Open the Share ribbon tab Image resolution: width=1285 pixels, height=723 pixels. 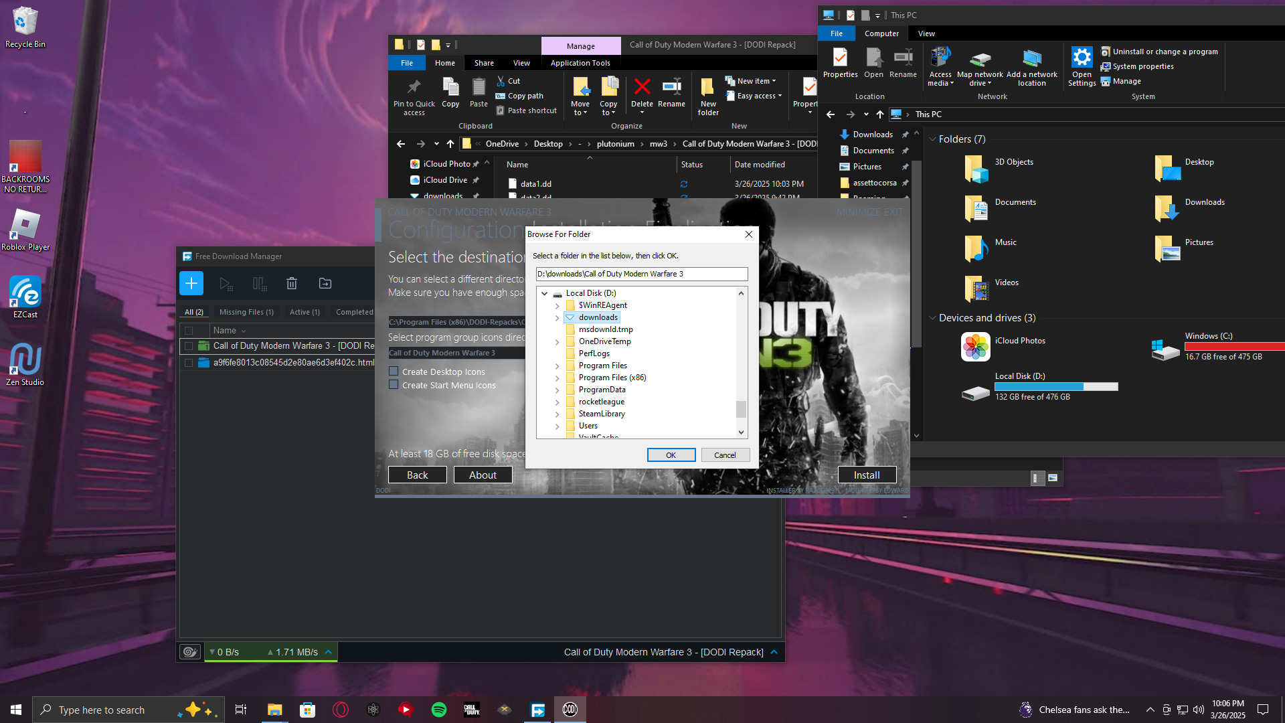pos(484,63)
